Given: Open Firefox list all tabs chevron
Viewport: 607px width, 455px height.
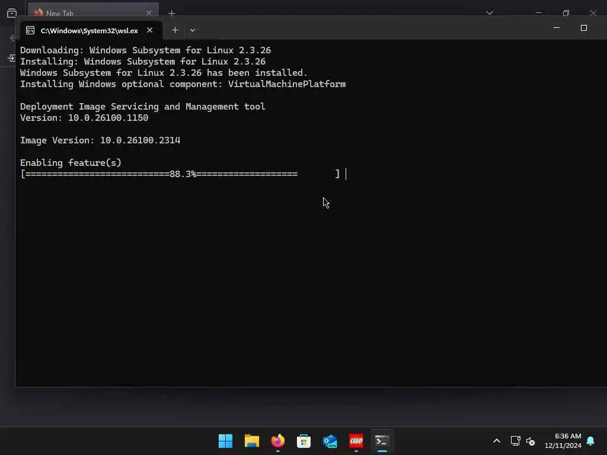Looking at the screenshot, I should pos(490,13).
